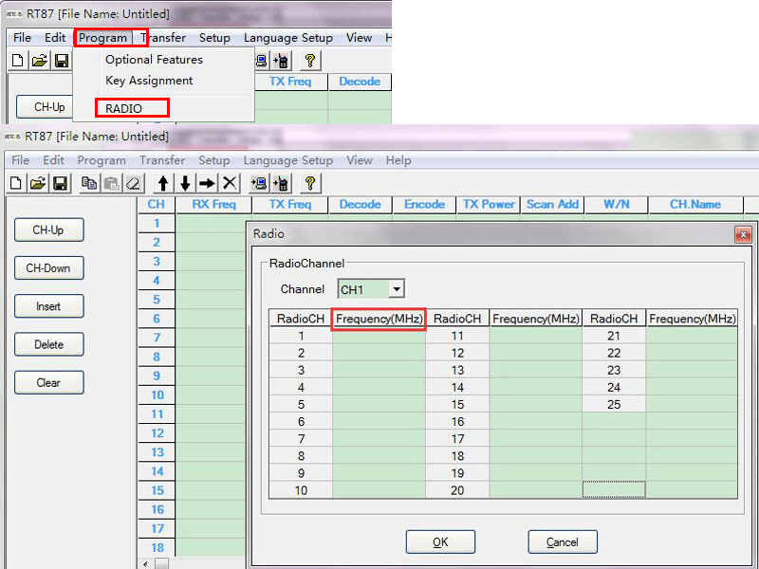Choose Key Assignment in the Program menu
Image resolution: width=759 pixels, height=569 pixels.
pyautogui.click(x=149, y=81)
